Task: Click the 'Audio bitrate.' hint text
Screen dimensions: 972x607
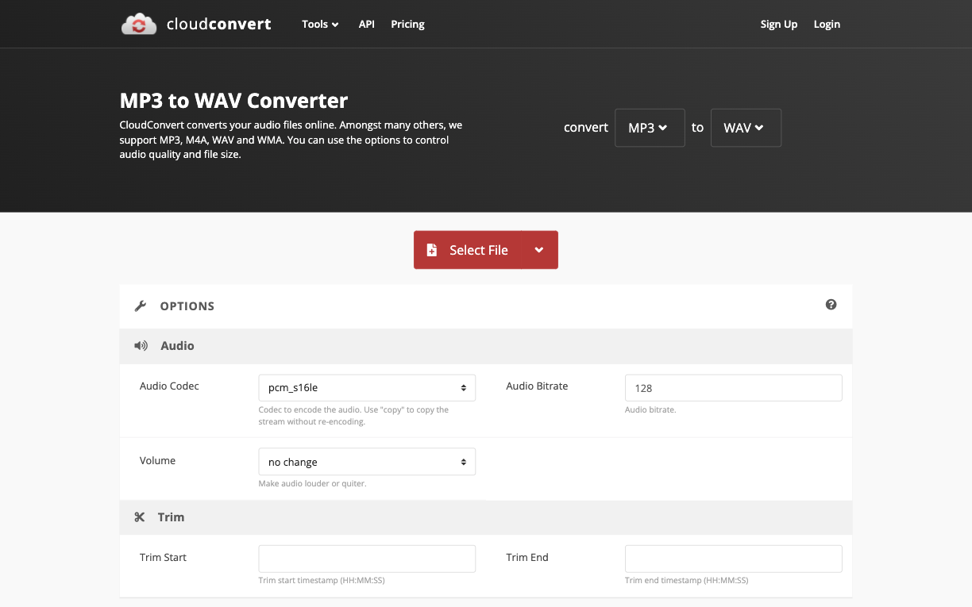Action: click(650, 410)
